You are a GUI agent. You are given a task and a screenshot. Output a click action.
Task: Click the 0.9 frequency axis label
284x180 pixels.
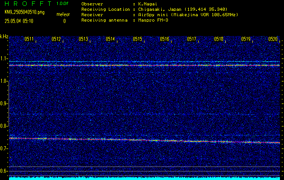click(4, 103)
